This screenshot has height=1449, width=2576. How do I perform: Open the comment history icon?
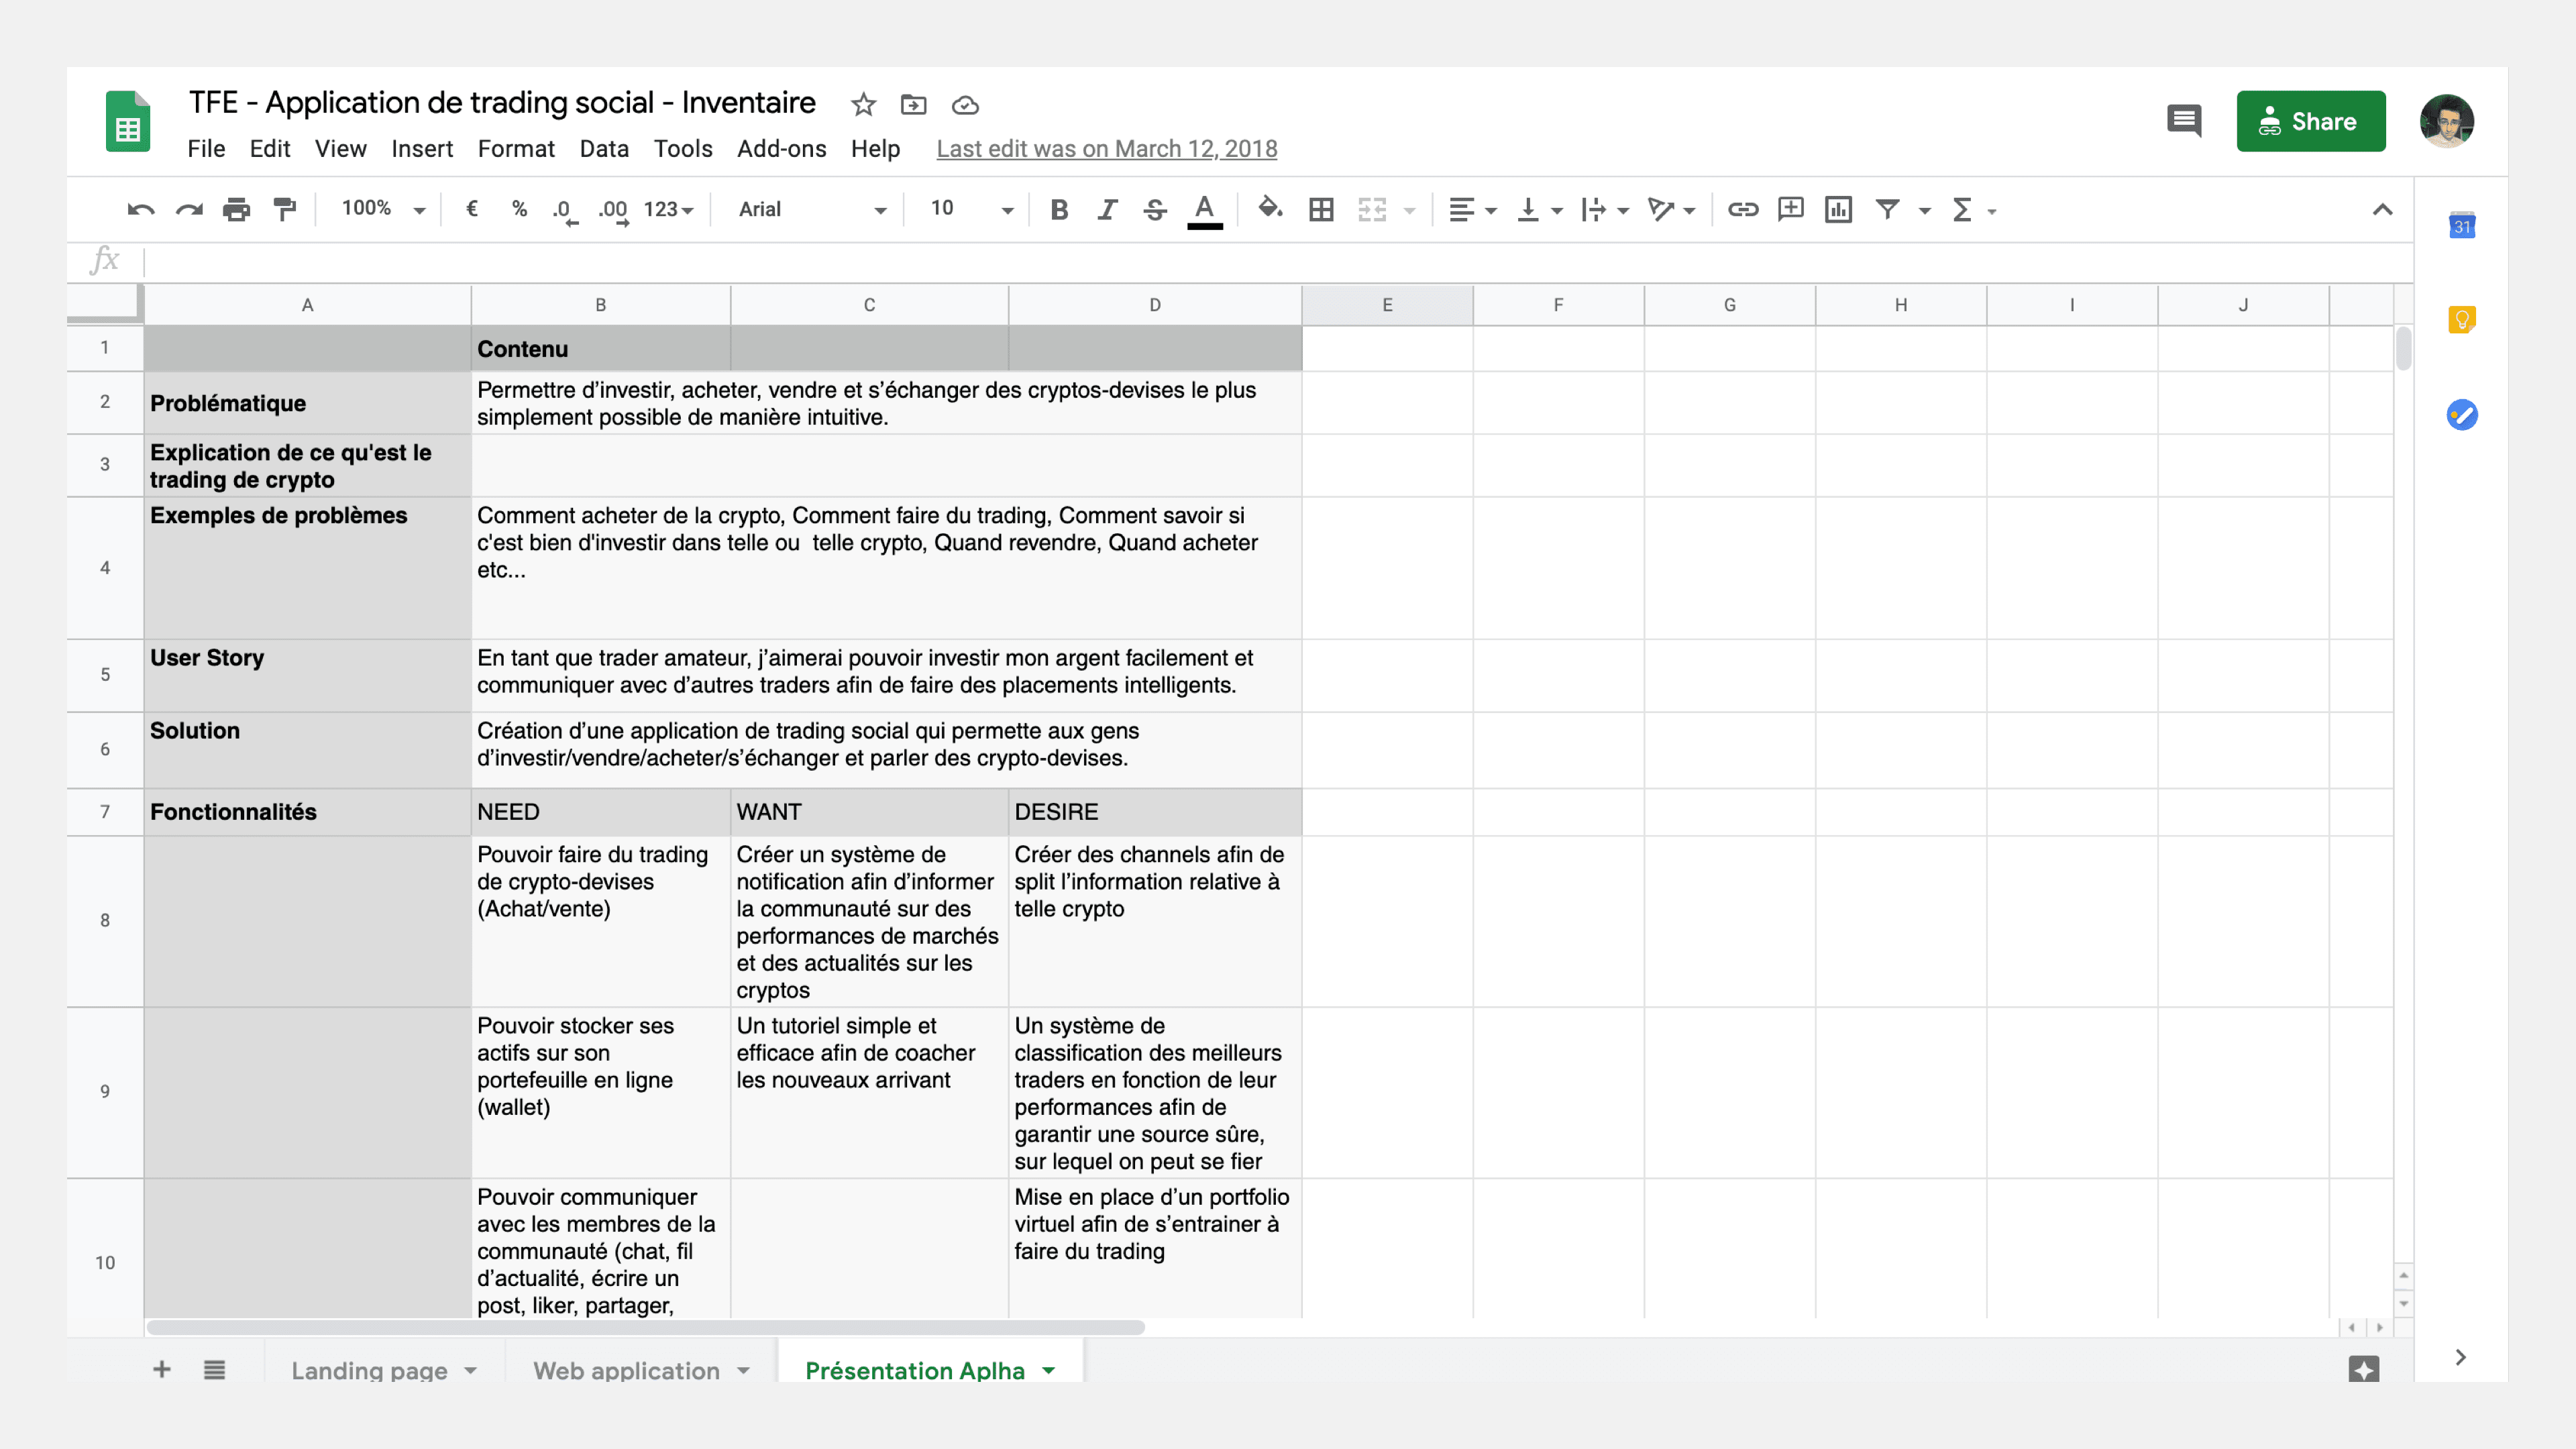click(2184, 121)
